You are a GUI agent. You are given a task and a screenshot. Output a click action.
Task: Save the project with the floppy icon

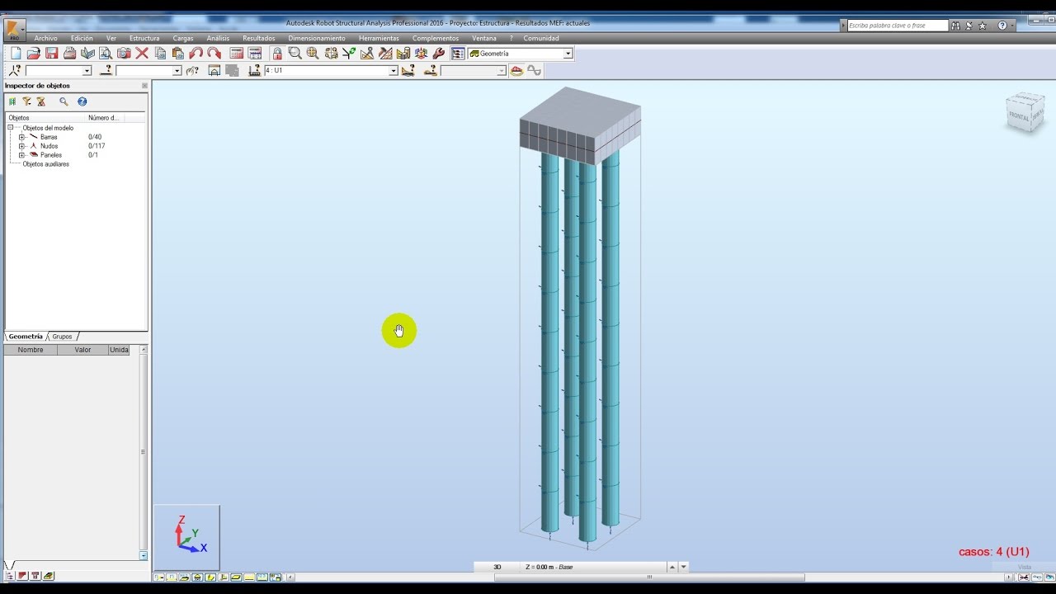click(51, 54)
